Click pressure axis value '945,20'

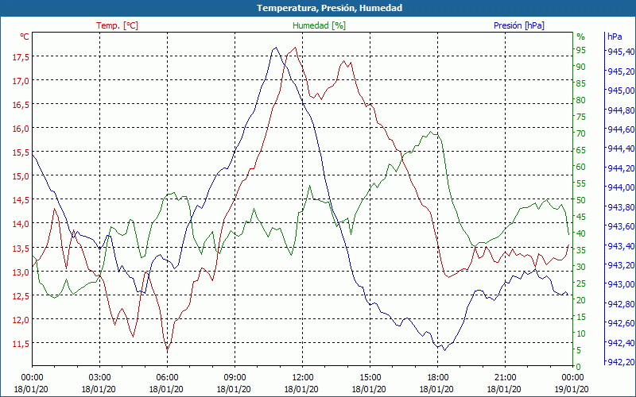[621, 71]
